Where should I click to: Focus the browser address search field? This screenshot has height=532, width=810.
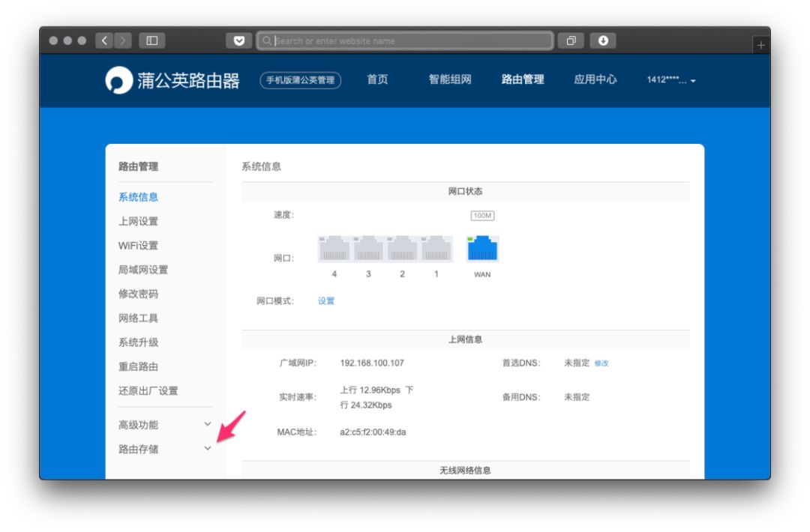(405, 40)
